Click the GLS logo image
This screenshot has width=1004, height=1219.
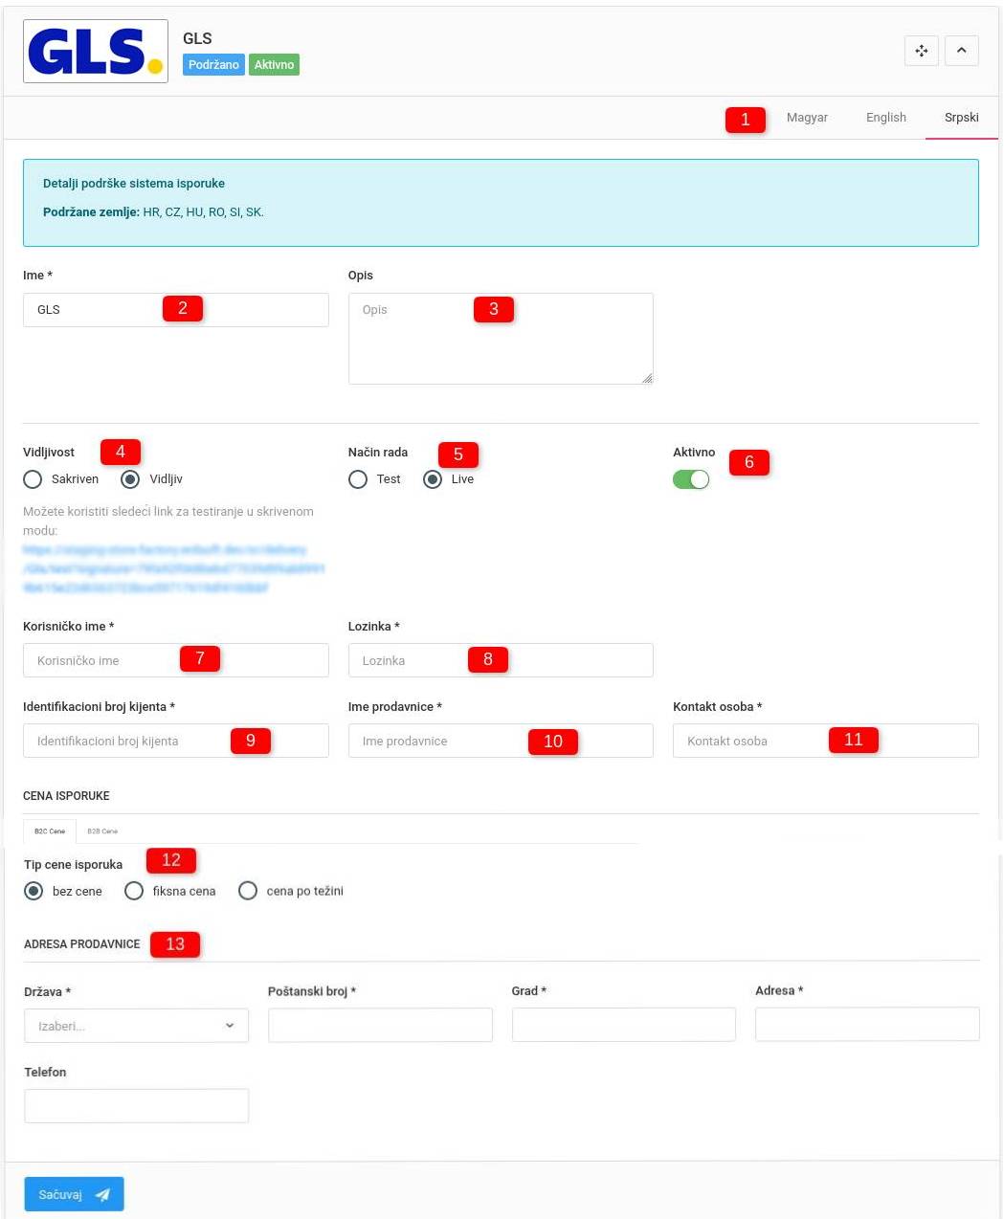click(96, 51)
